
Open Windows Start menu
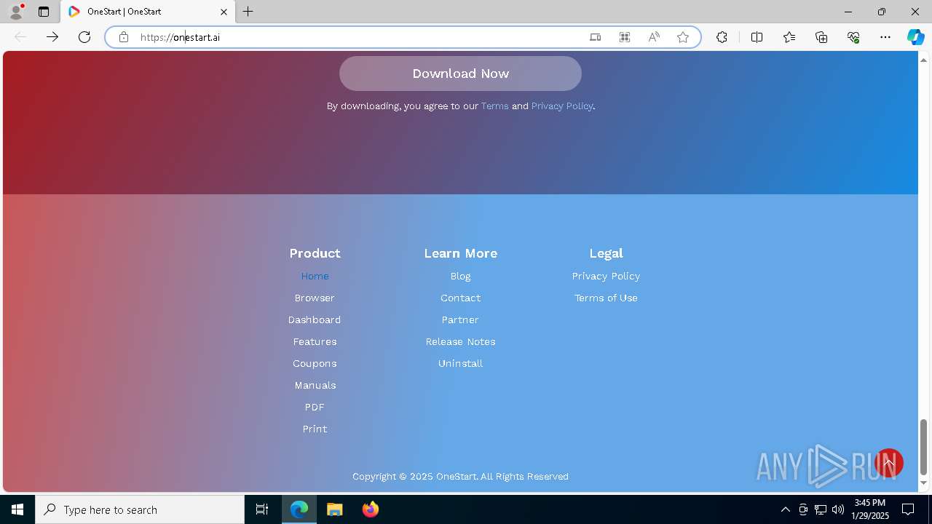tap(17, 509)
